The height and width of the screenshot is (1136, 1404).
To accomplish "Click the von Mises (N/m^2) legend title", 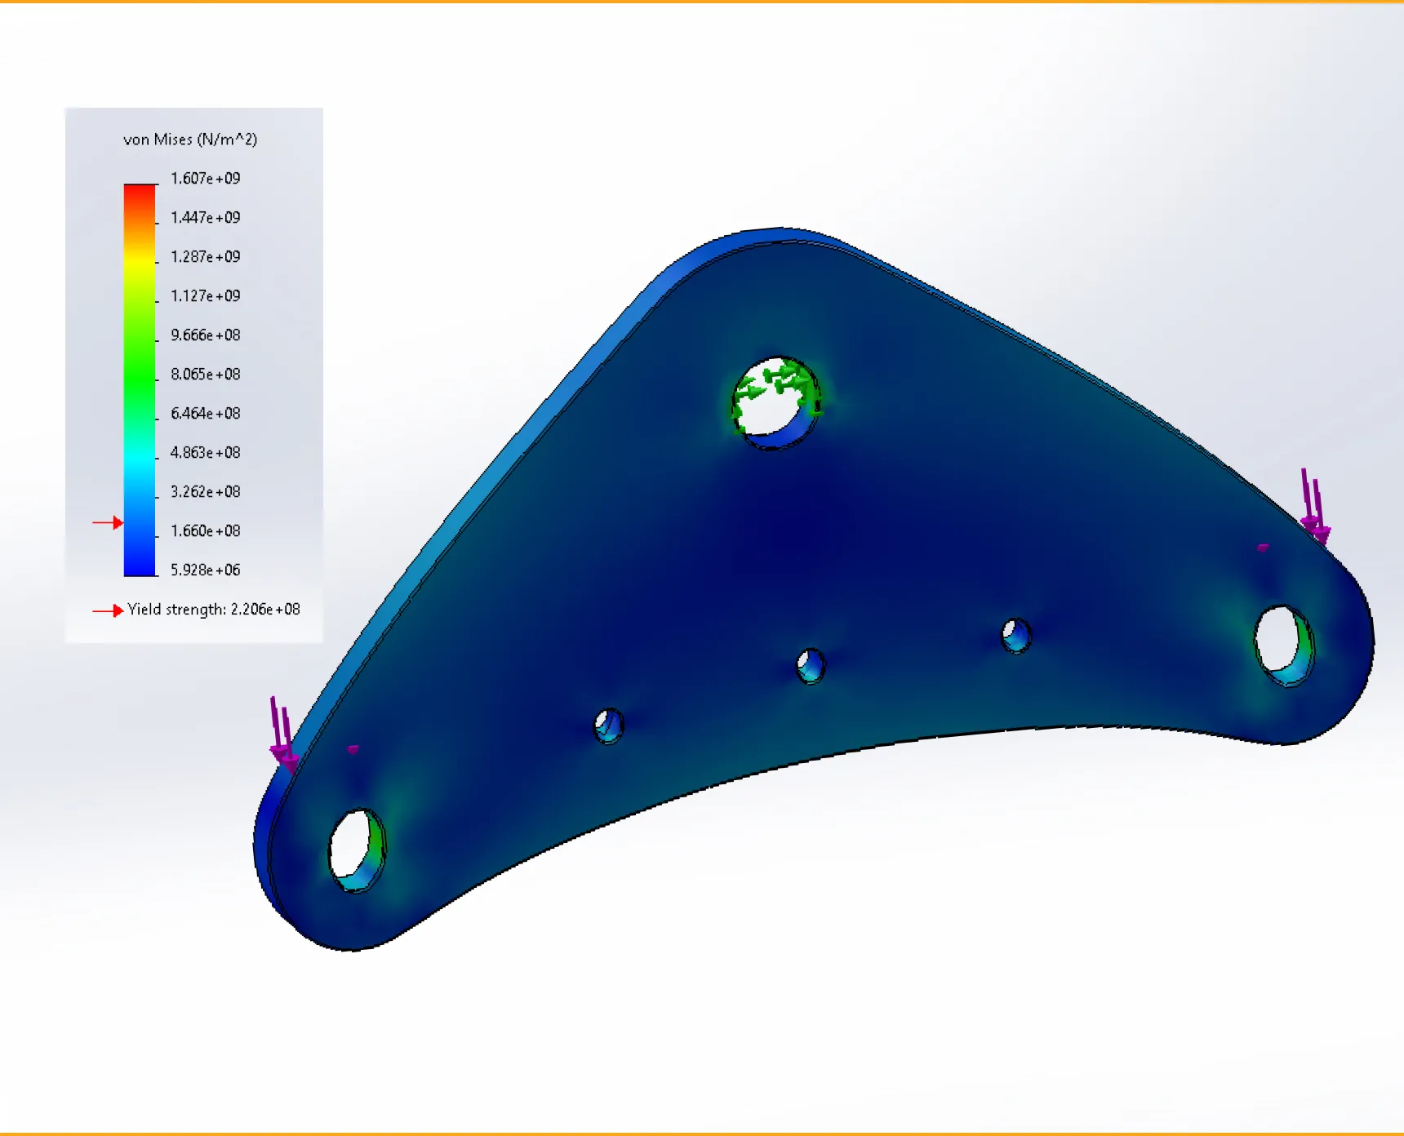I will (190, 140).
